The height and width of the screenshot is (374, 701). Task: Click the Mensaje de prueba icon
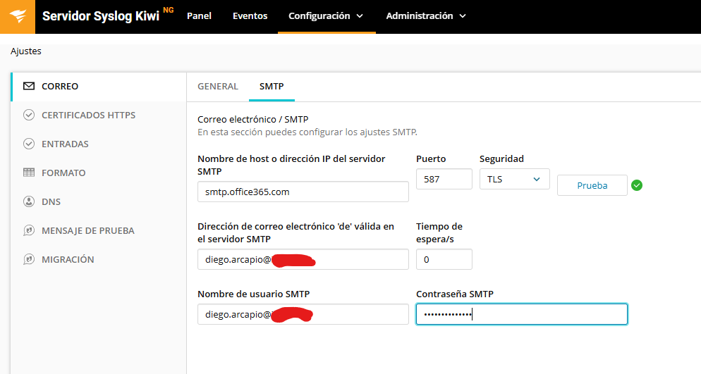(x=29, y=231)
